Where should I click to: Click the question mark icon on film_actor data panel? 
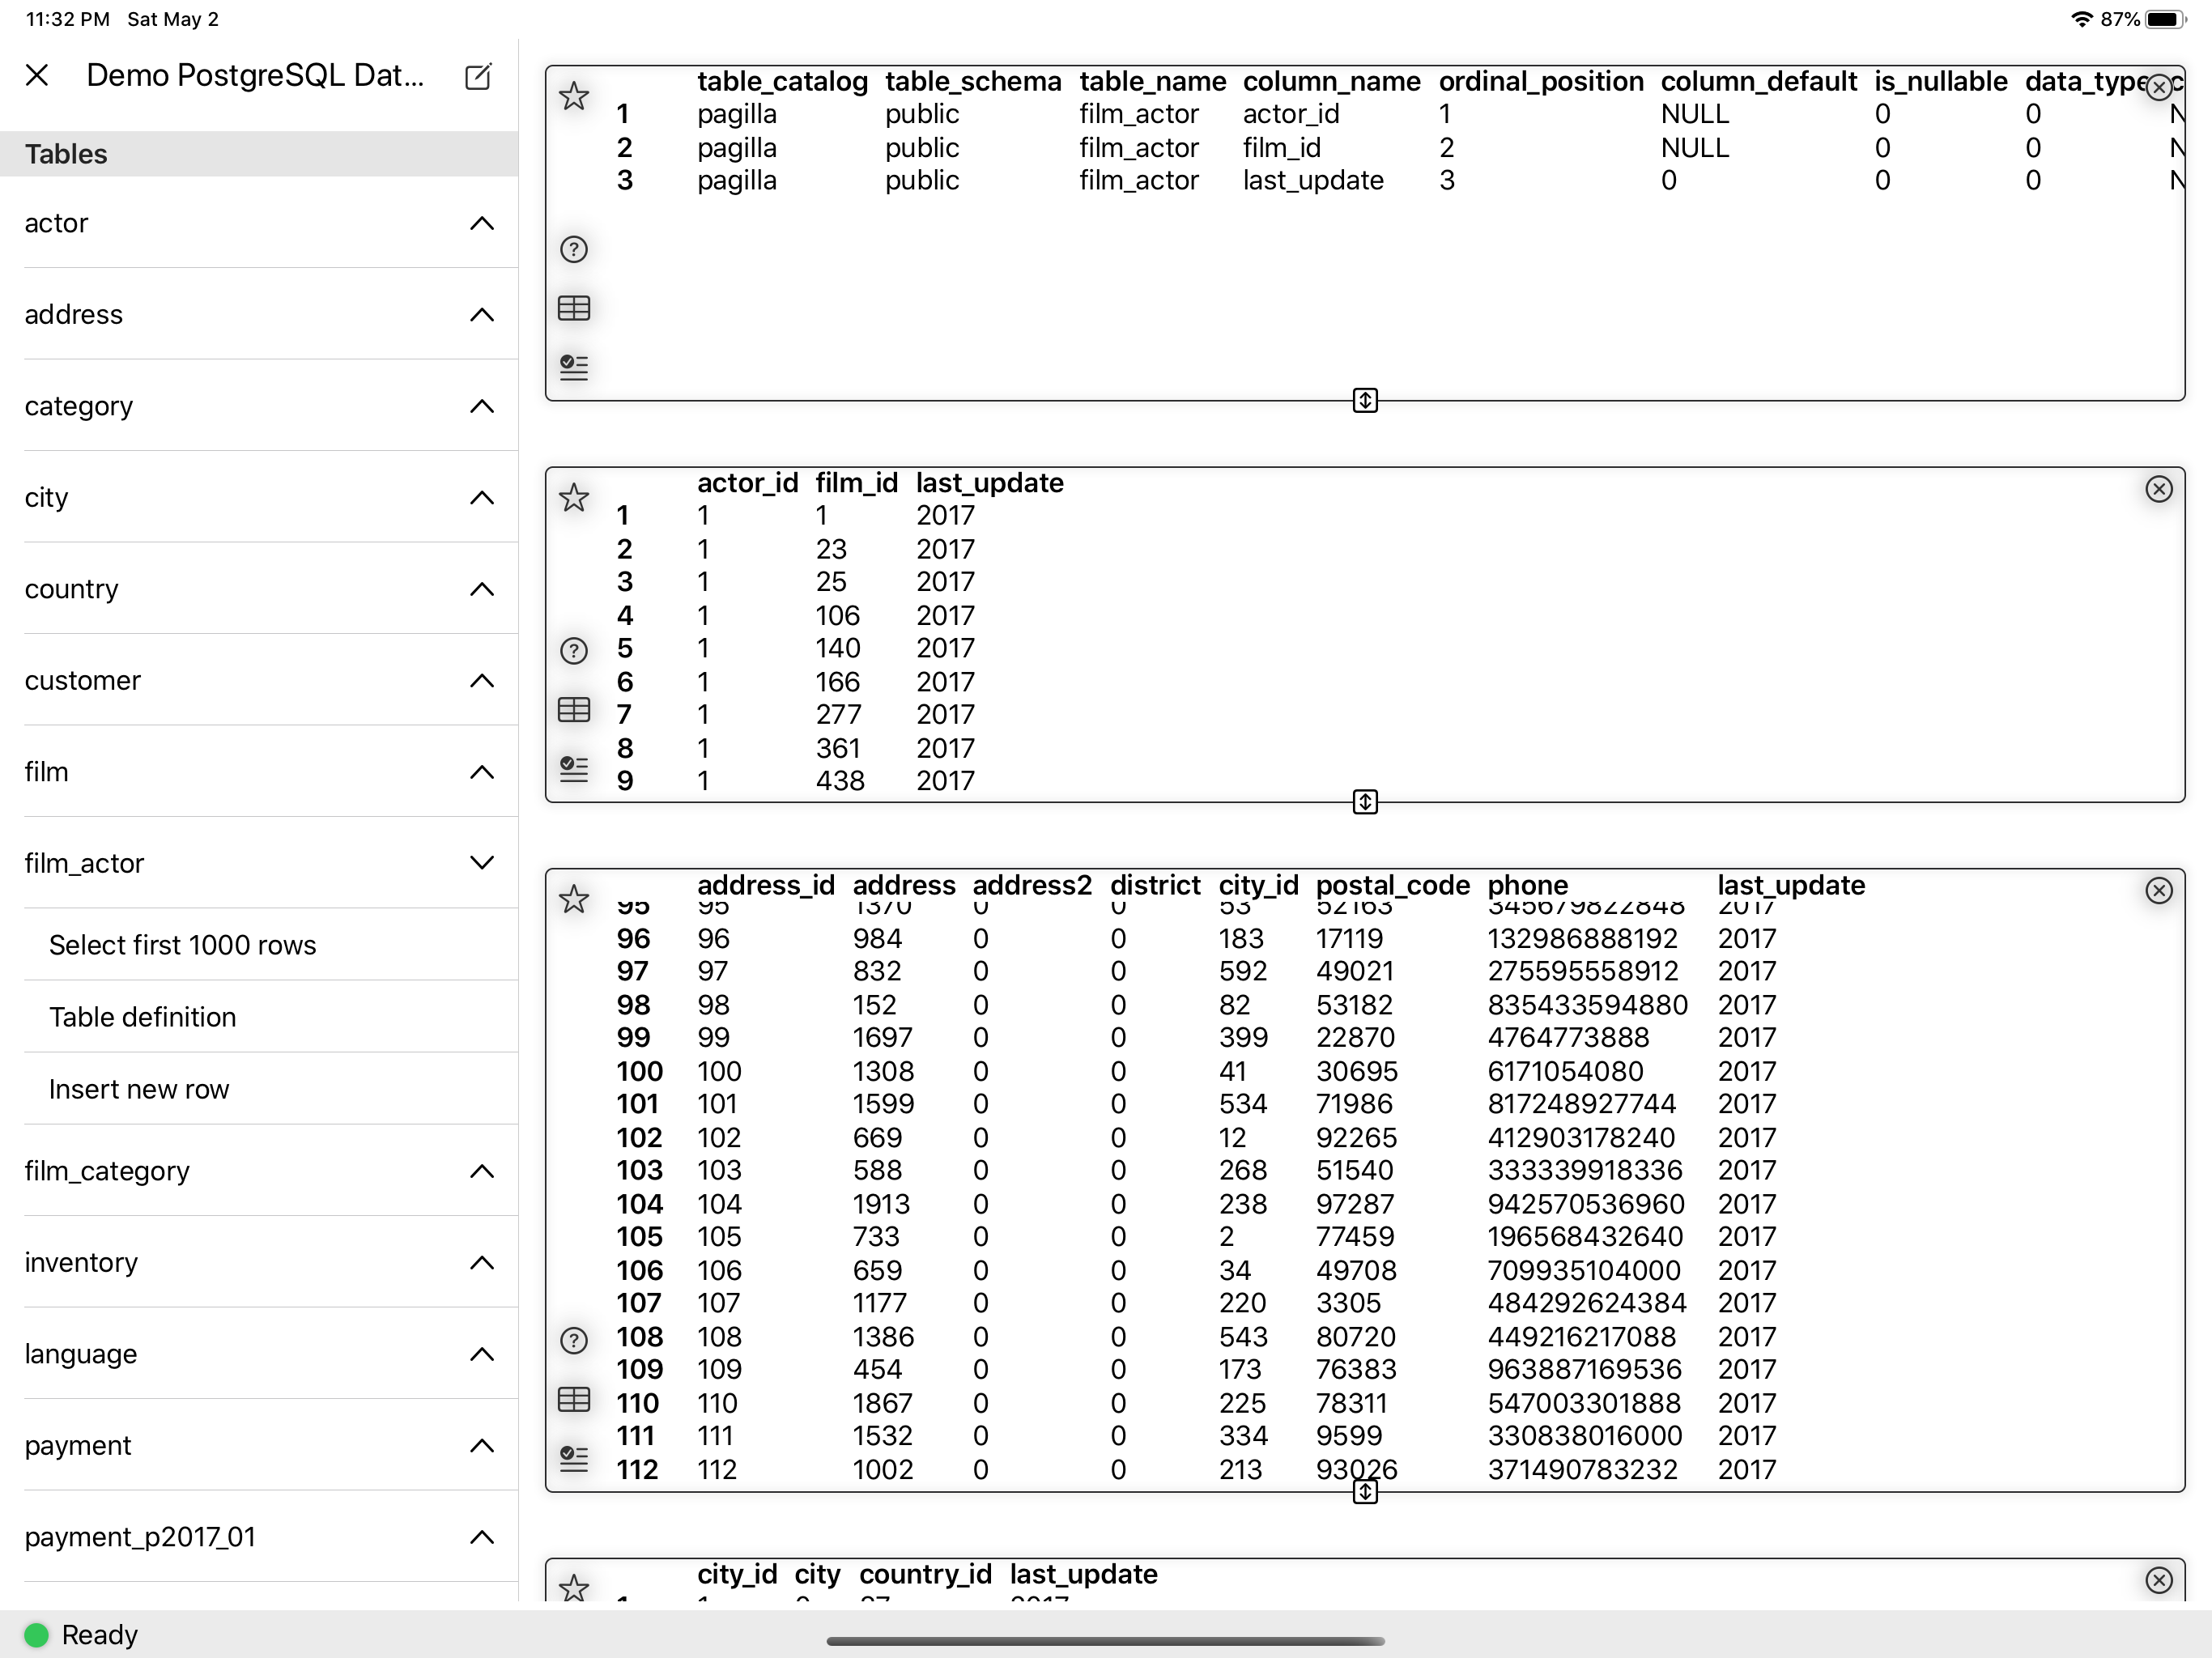(573, 650)
